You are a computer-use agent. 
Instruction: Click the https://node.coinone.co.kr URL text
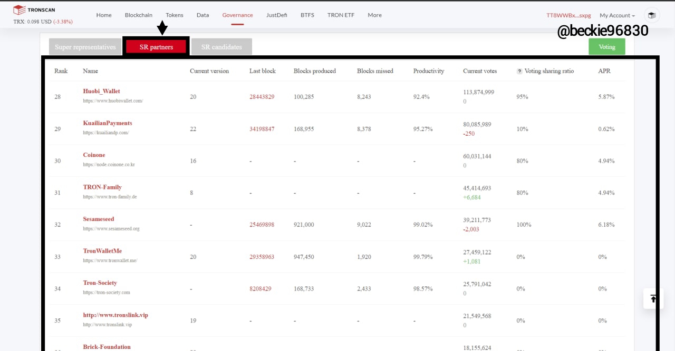[109, 165]
